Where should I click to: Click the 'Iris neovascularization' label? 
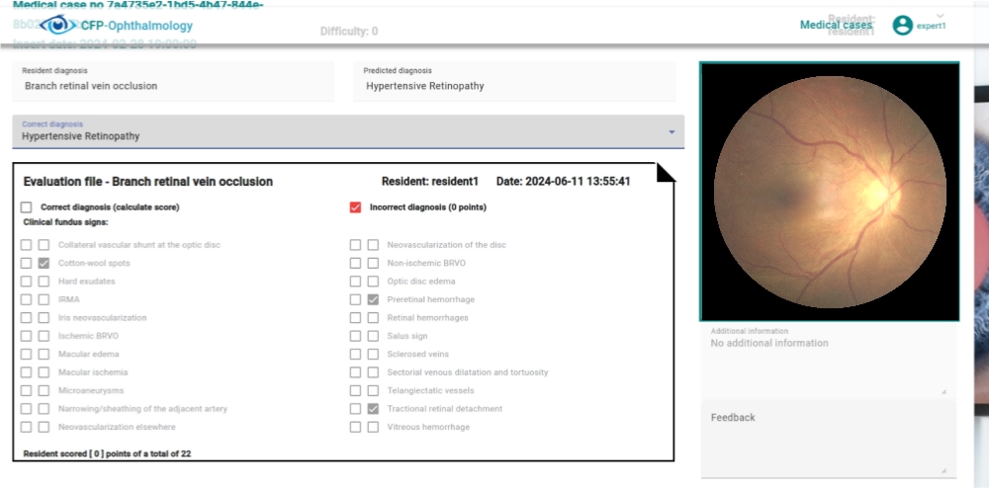coord(102,318)
